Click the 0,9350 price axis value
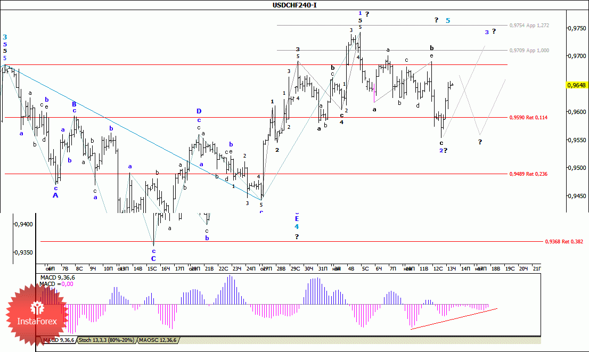 [x=24, y=252]
